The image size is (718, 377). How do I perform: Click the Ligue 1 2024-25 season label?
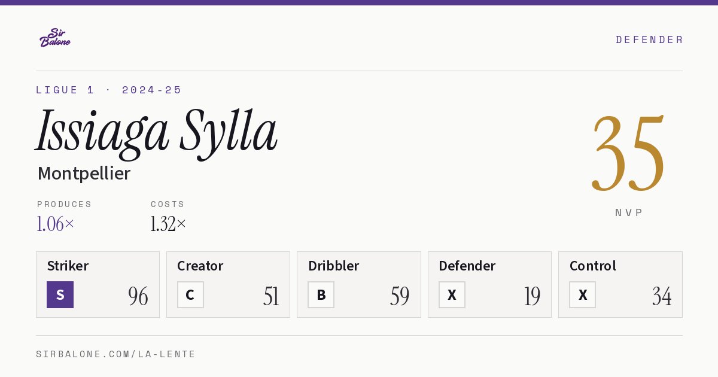pos(109,90)
